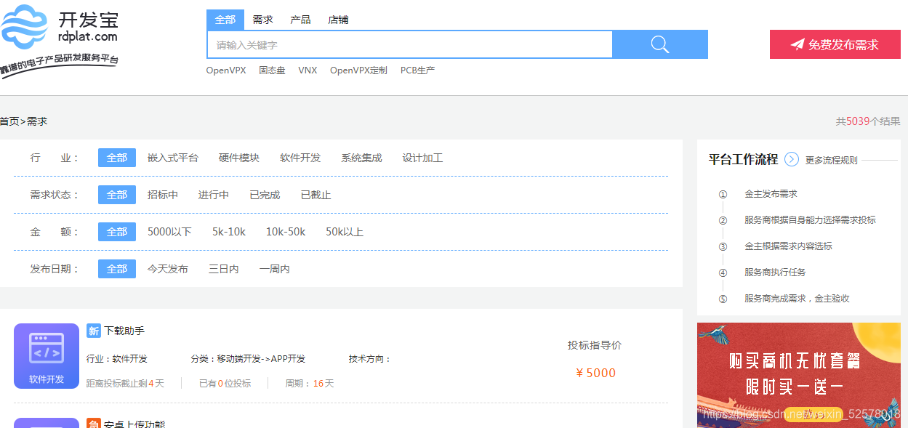The width and height of the screenshot is (908, 428).
Task: Click workflow step 服务商执行任务
Action: pos(775,272)
